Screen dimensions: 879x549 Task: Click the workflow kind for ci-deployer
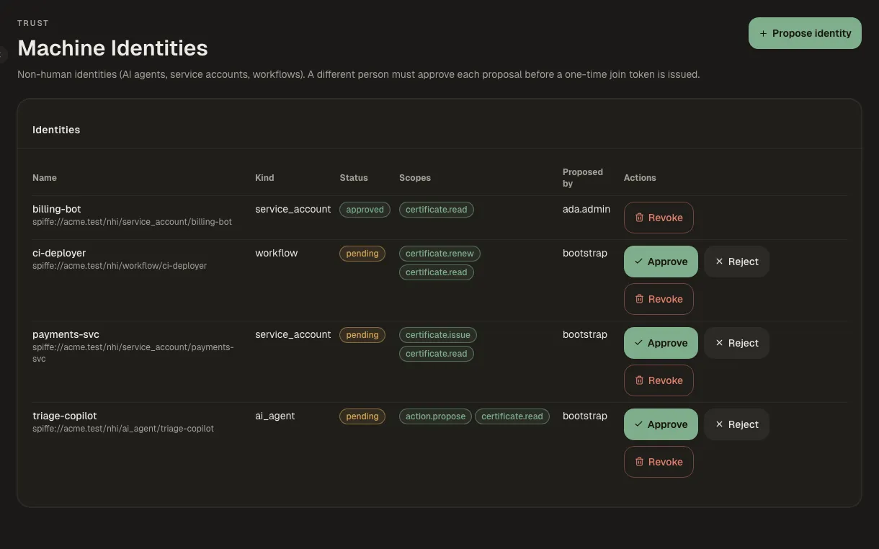click(x=276, y=253)
